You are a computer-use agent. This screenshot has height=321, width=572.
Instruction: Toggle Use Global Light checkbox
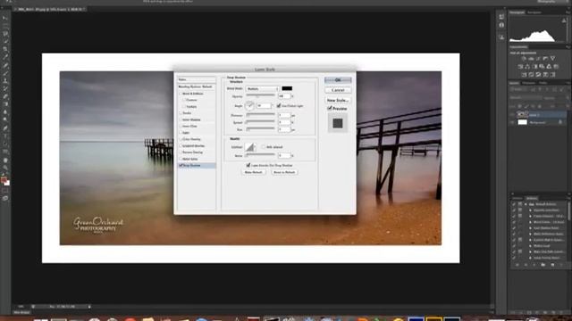pos(279,106)
